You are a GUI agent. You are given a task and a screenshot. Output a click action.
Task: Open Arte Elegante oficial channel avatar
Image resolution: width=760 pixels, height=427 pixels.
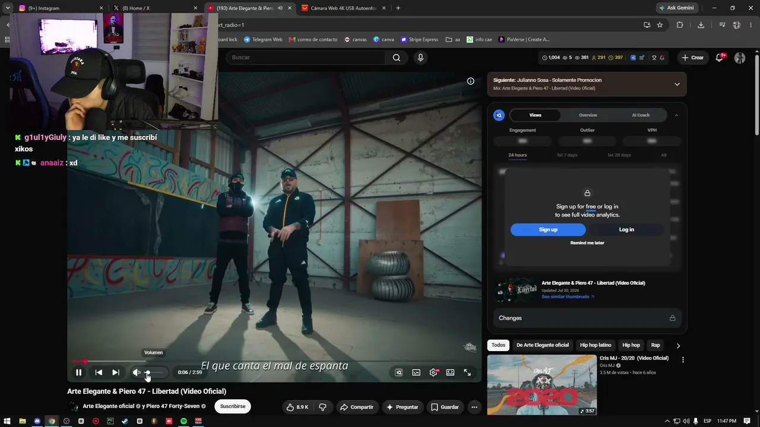tap(74, 407)
